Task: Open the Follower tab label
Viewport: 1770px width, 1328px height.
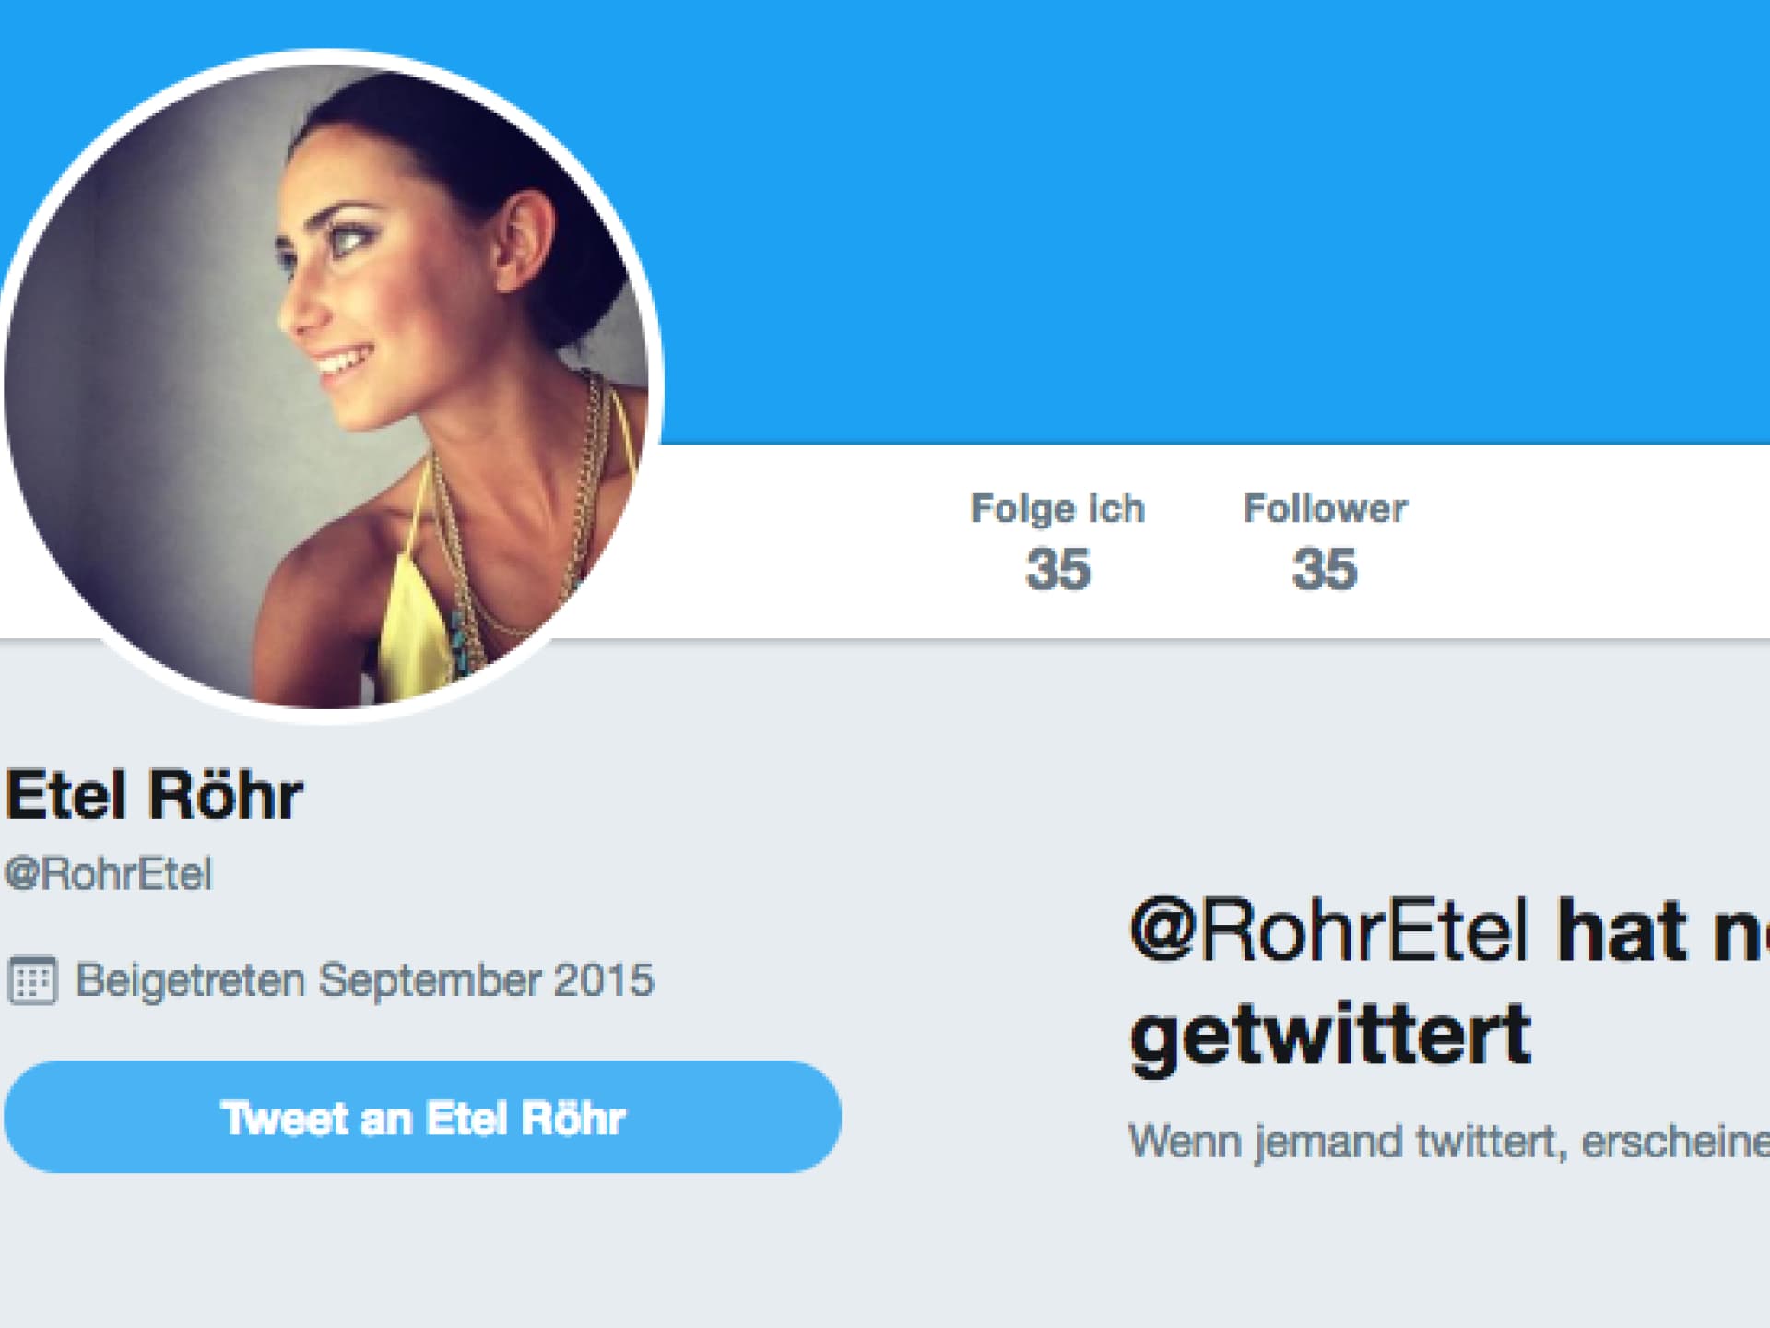Action: pos(1325,509)
